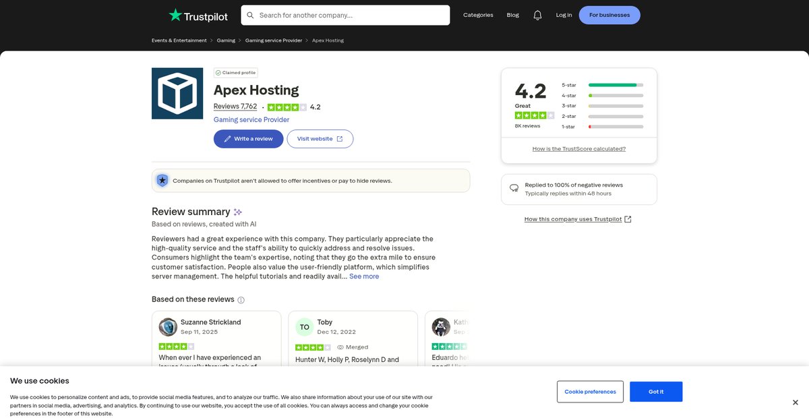The width and height of the screenshot is (809, 418).
Task: Click the Visit website button
Action: click(320, 139)
